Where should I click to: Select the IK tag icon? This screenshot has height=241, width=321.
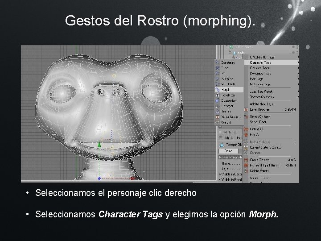click(218, 73)
